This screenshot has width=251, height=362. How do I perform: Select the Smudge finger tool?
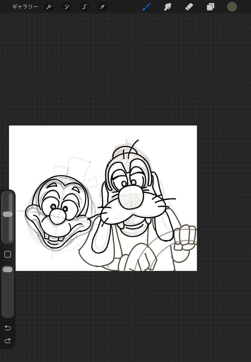coord(168,7)
